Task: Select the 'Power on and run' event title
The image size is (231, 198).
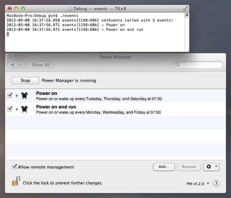Action: pos(56,107)
